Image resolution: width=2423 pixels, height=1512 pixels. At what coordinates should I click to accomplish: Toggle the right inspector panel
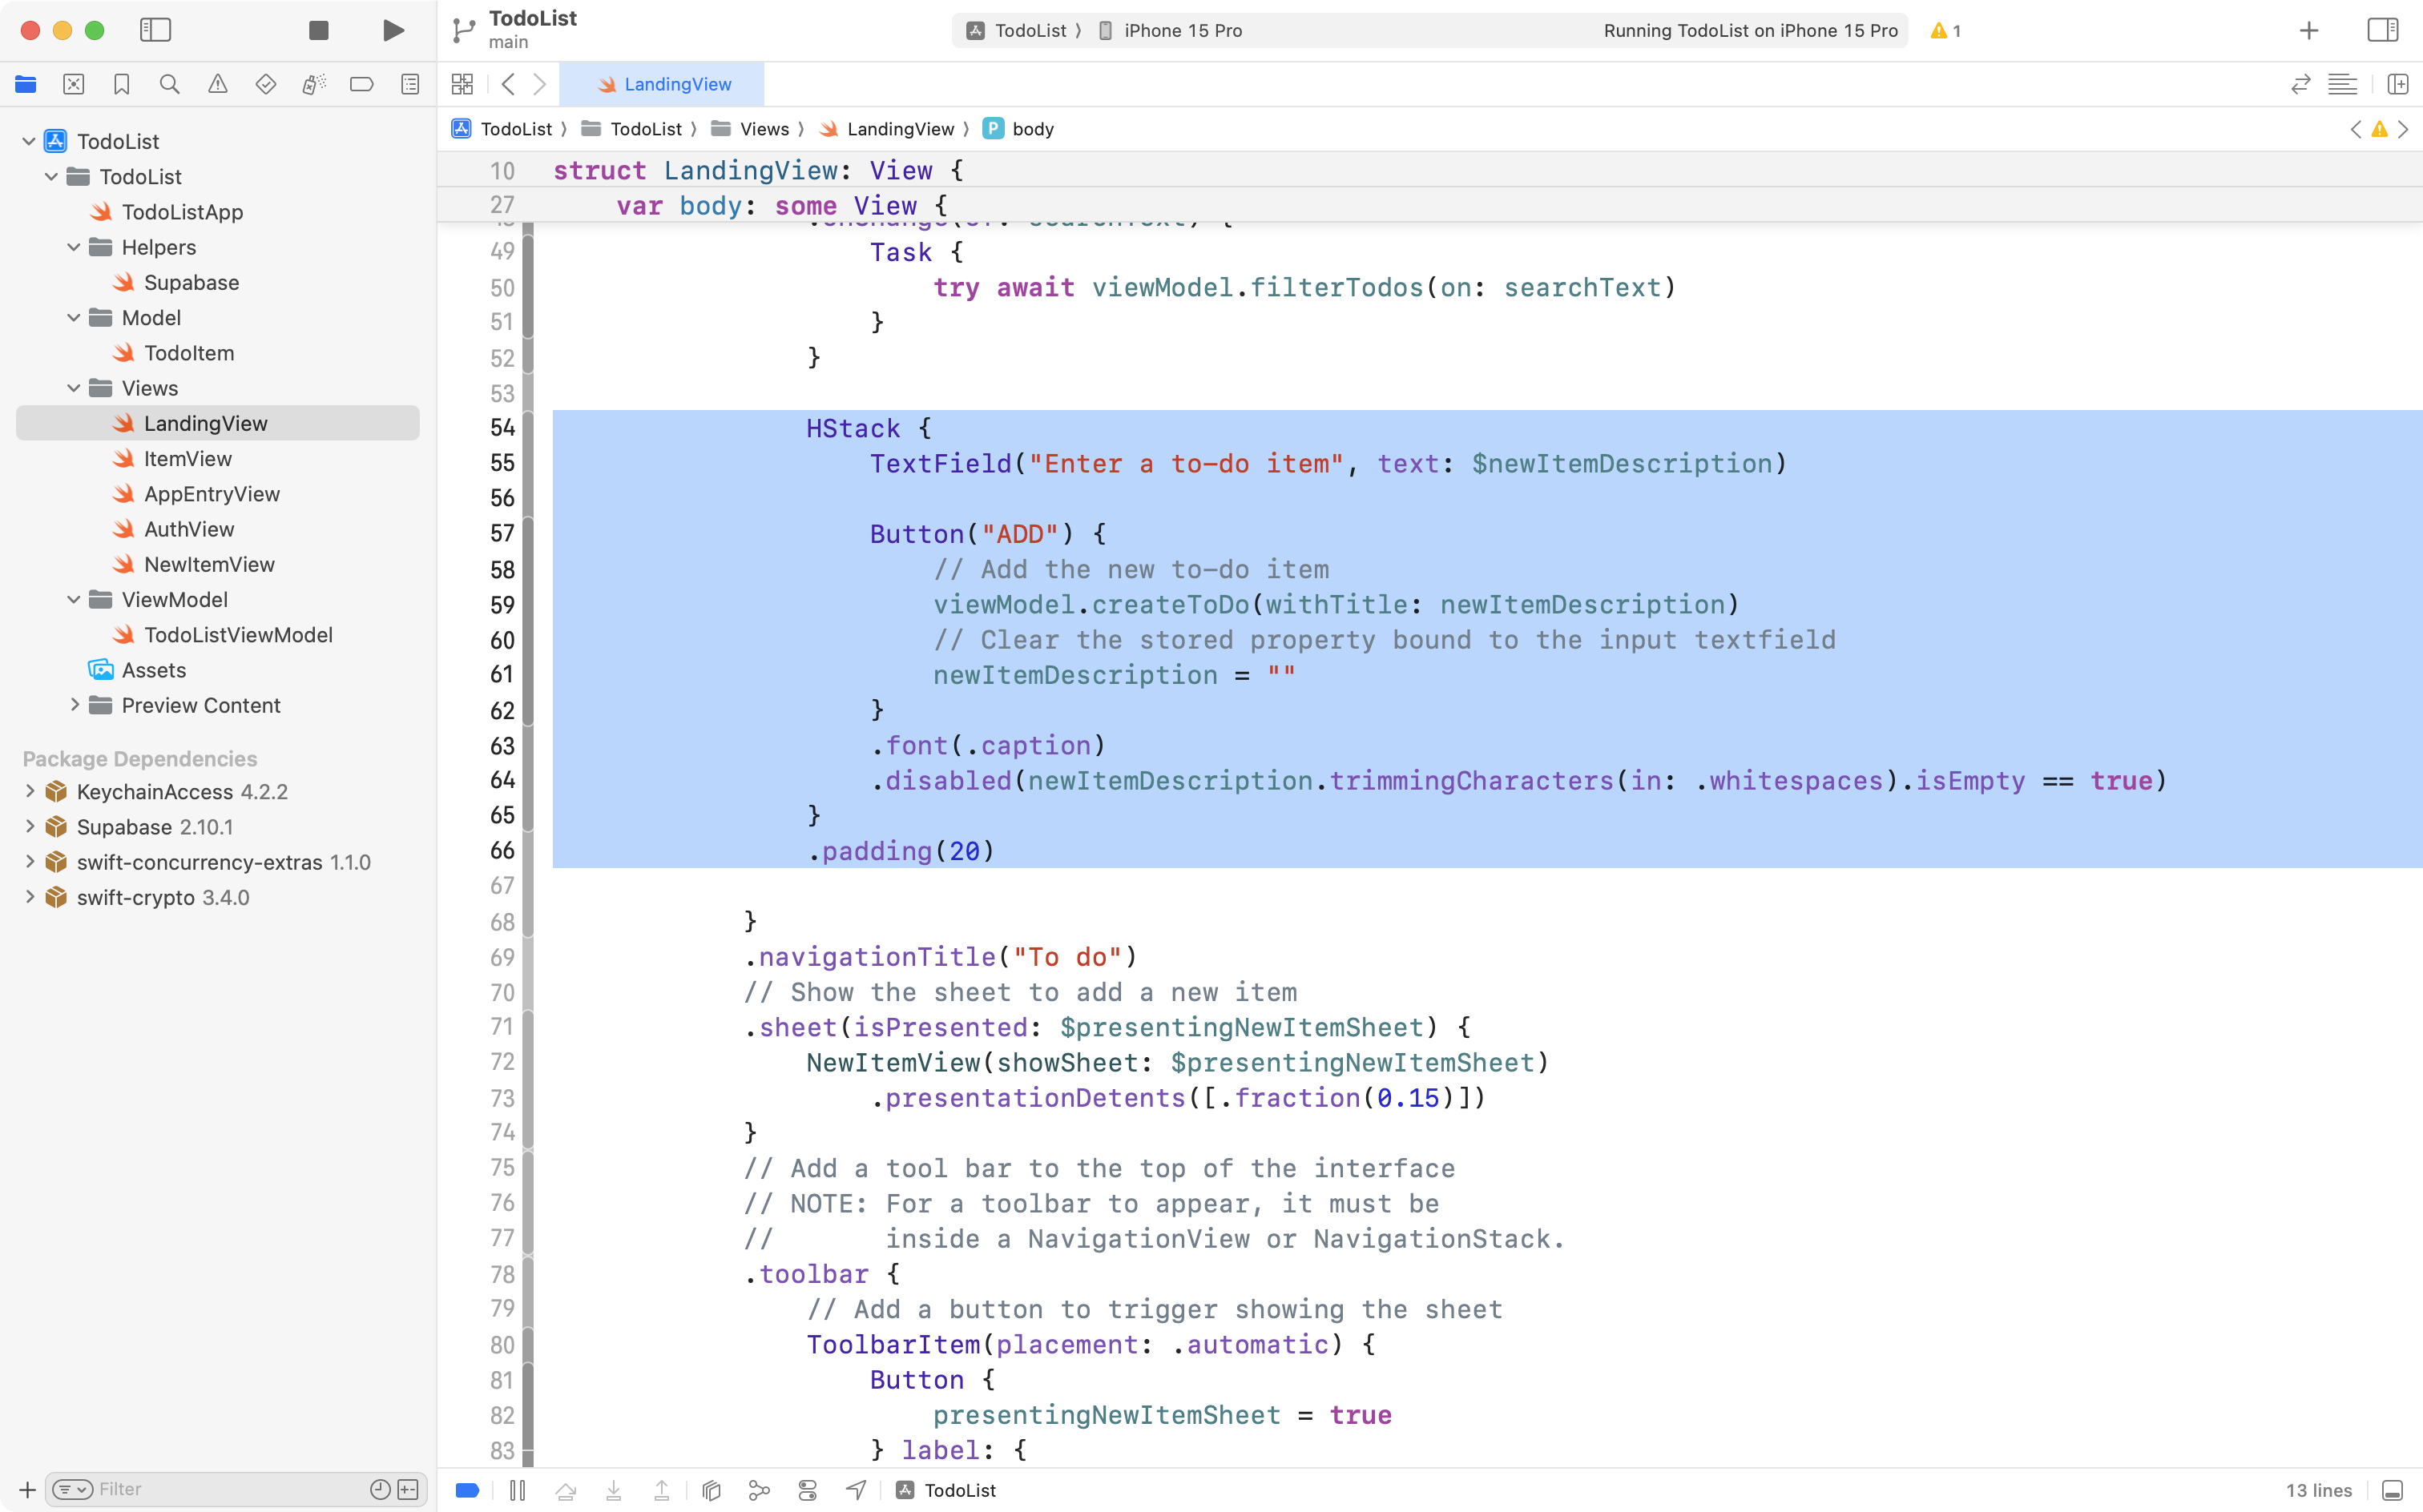coord(2383,30)
